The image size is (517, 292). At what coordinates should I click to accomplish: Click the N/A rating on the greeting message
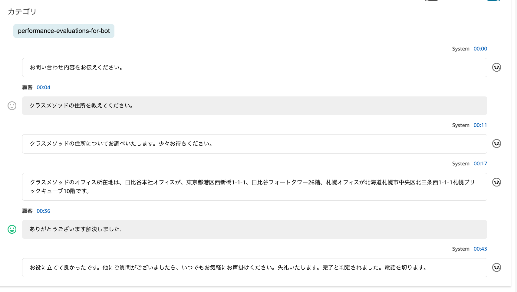496,67
